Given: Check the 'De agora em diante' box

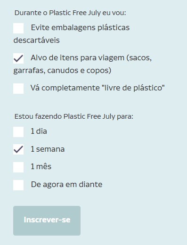Looking at the screenshot, I should 18,185.
